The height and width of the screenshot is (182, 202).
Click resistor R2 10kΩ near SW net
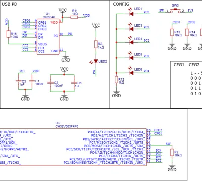(x=172, y=153)
